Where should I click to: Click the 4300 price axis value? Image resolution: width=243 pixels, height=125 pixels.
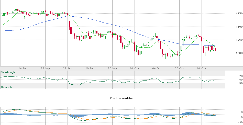click(239, 53)
